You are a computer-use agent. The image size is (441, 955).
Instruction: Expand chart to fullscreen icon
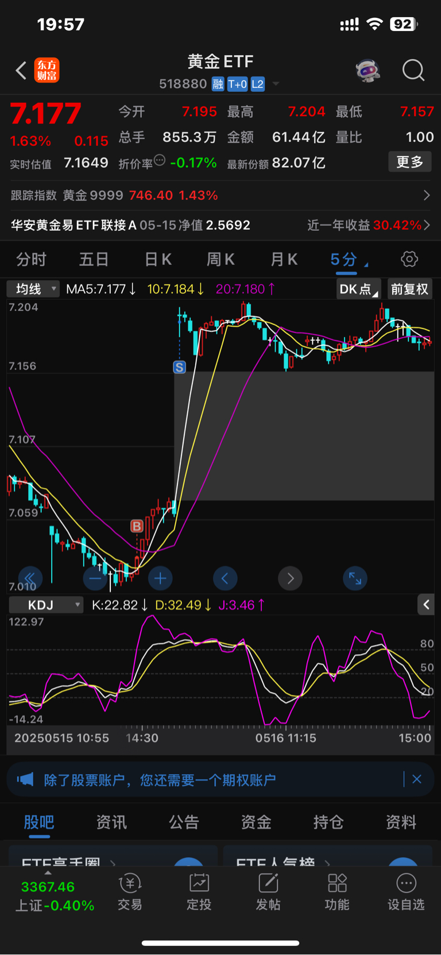pos(355,578)
